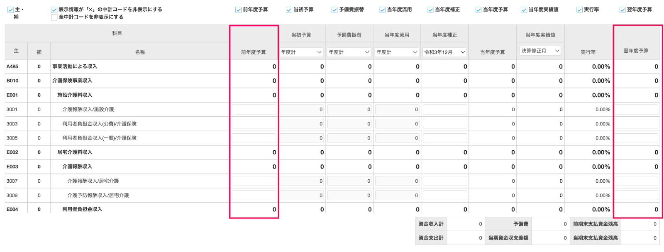Click 事業活動による収入 row name
The height and width of the screenshot is (252, 664).
tap(75, 66)
